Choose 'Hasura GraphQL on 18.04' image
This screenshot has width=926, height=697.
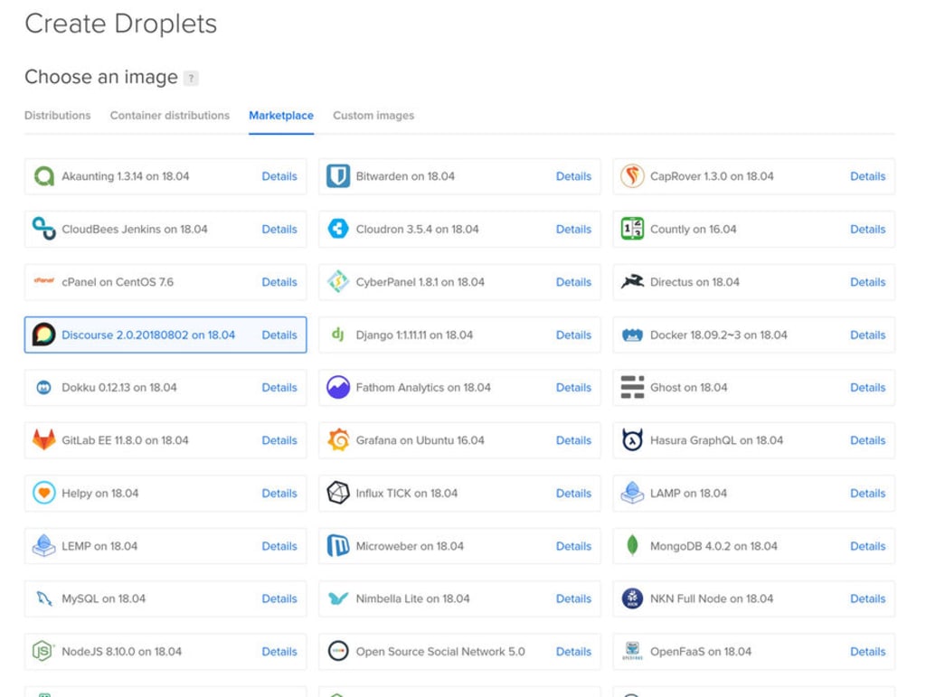(x=753, y=440)
